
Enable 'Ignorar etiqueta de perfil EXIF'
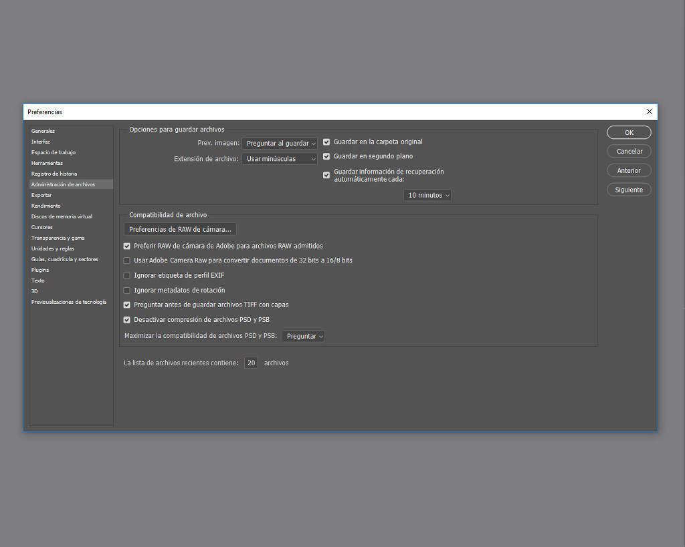pyautogui.click(x=126, y=275)
